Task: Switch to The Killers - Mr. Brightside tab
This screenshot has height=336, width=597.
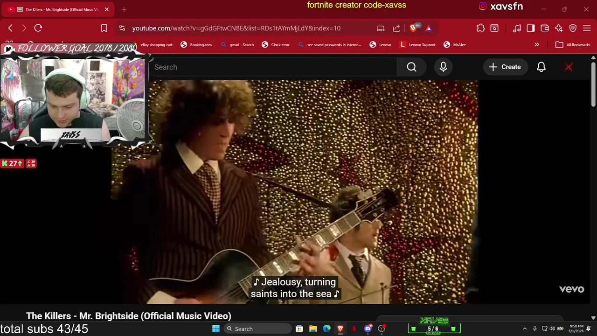Action: tap(58, 9)
